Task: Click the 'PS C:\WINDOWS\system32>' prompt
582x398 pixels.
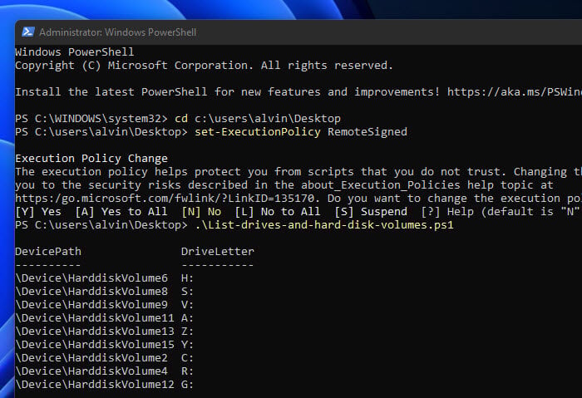Action: point(91,118)
